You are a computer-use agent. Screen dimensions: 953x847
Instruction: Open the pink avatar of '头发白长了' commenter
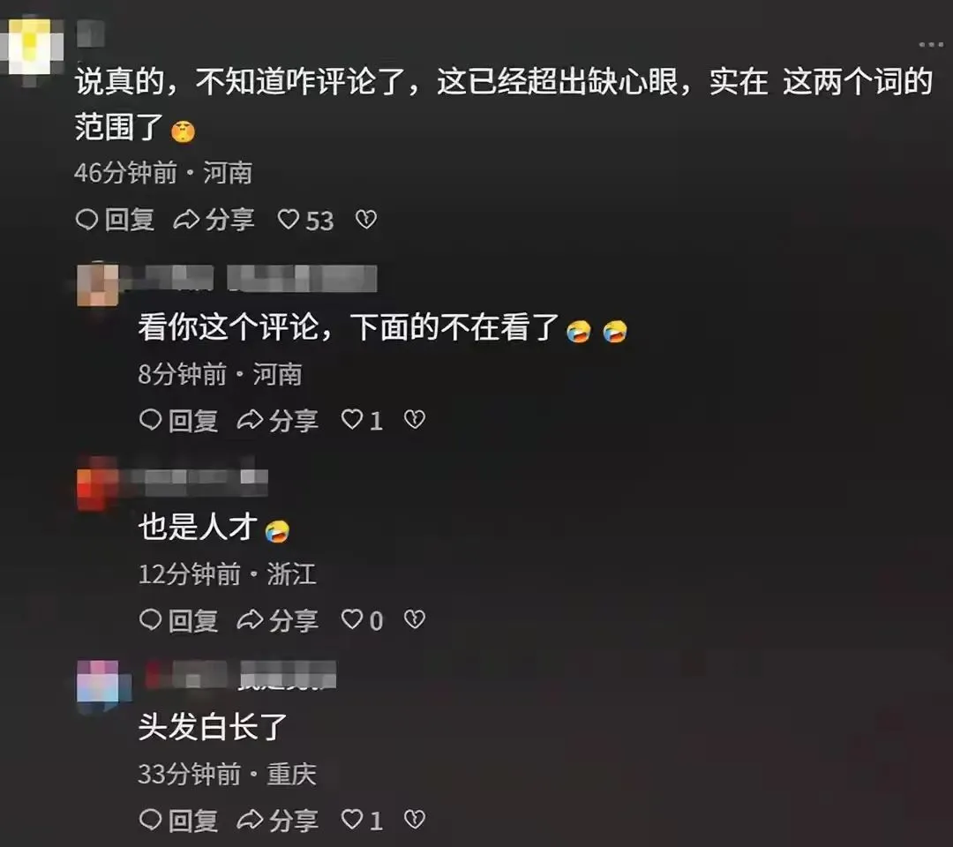(99, 686)
